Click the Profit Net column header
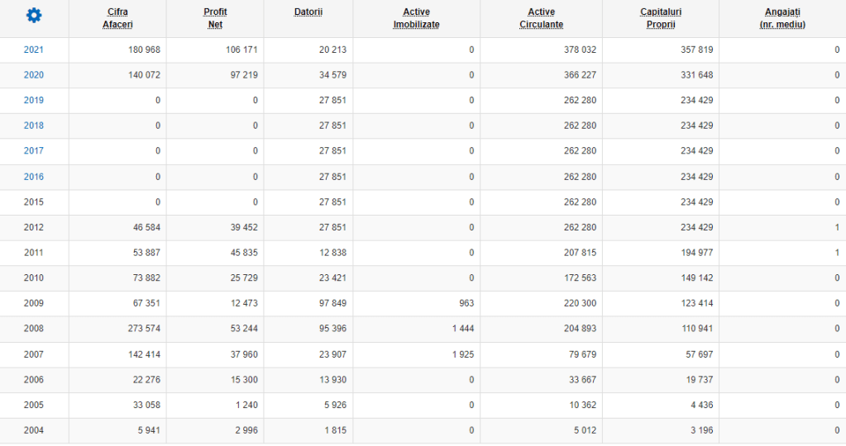Viewport: 846px width, 446px height. pyautogui.click(x=215, y=18)
